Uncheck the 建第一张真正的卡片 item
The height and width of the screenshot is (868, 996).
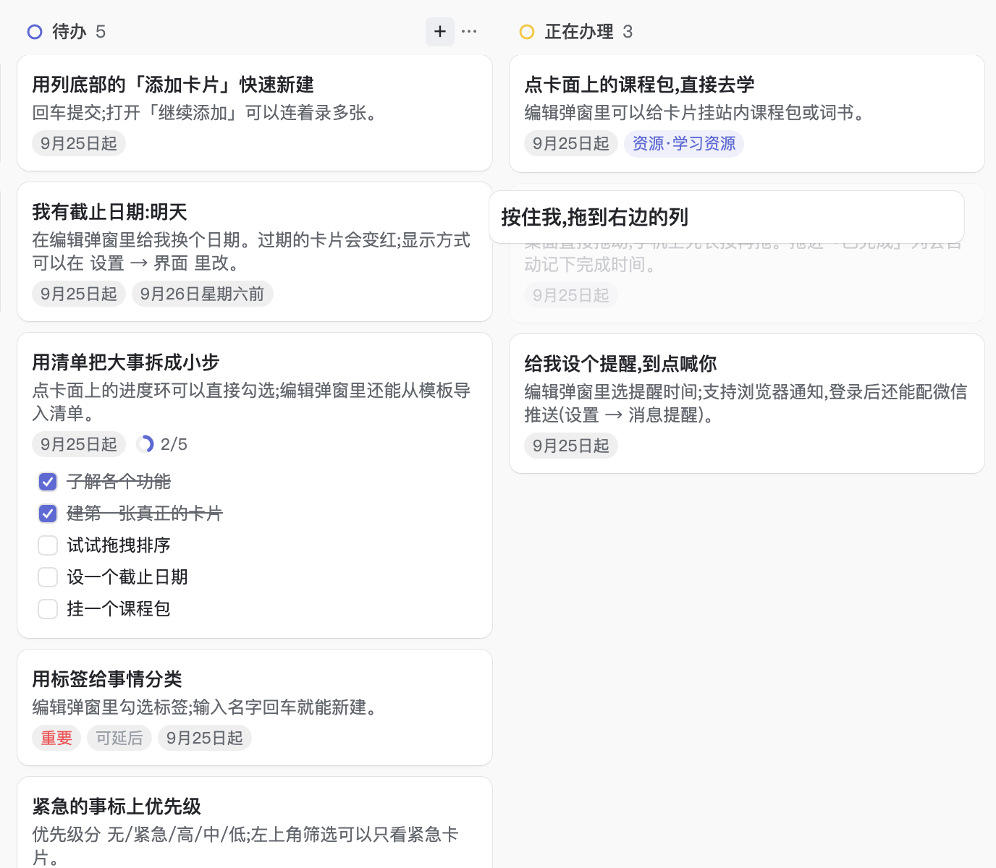48,514
